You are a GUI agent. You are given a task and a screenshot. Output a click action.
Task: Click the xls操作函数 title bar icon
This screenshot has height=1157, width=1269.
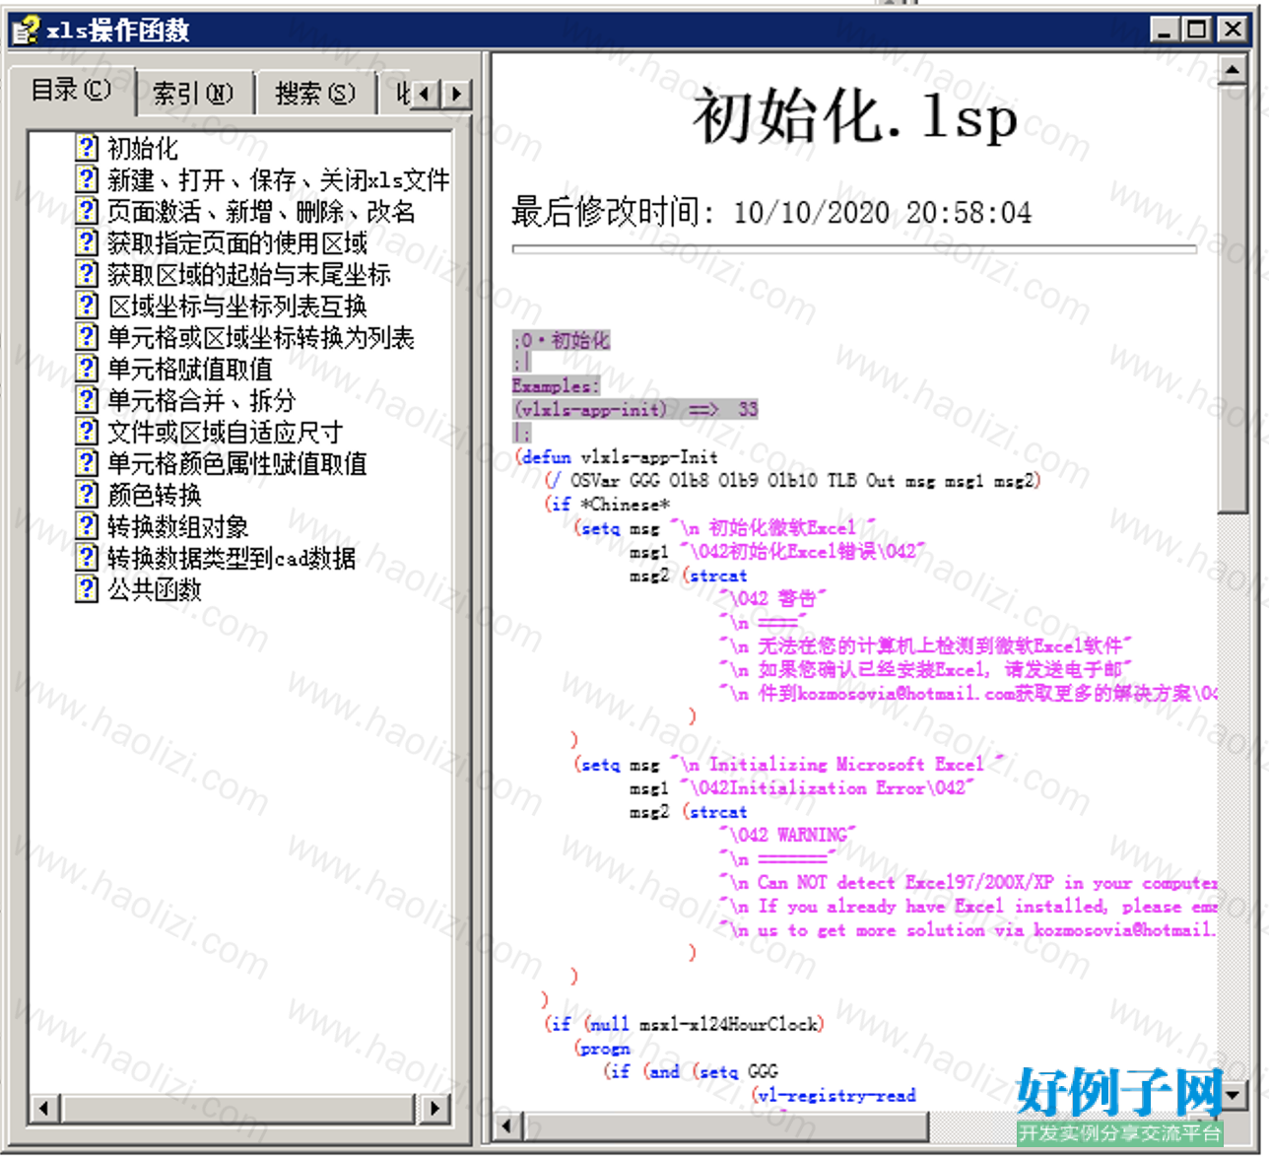pyautogui.click(x=26, y=31)
